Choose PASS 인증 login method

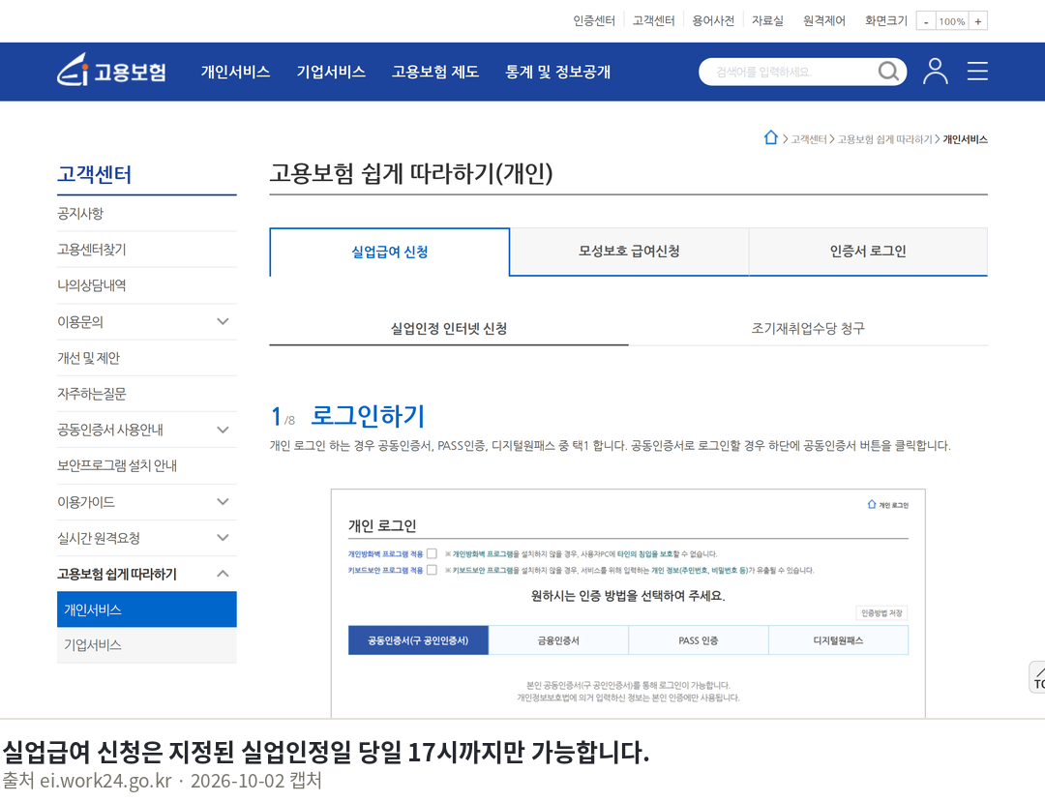point(699,640)
